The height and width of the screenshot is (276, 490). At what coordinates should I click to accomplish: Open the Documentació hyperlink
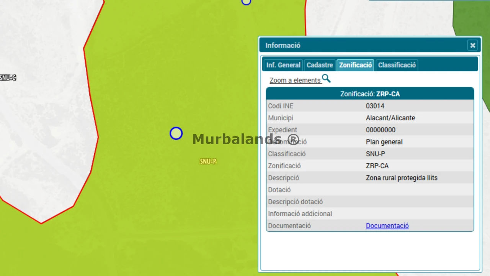(387, 226)
